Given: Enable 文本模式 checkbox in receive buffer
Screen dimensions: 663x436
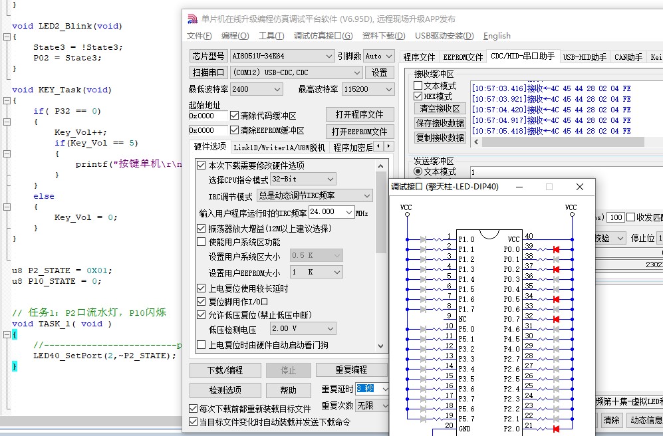Looking at the screenshot, I should tap(418, 86).
